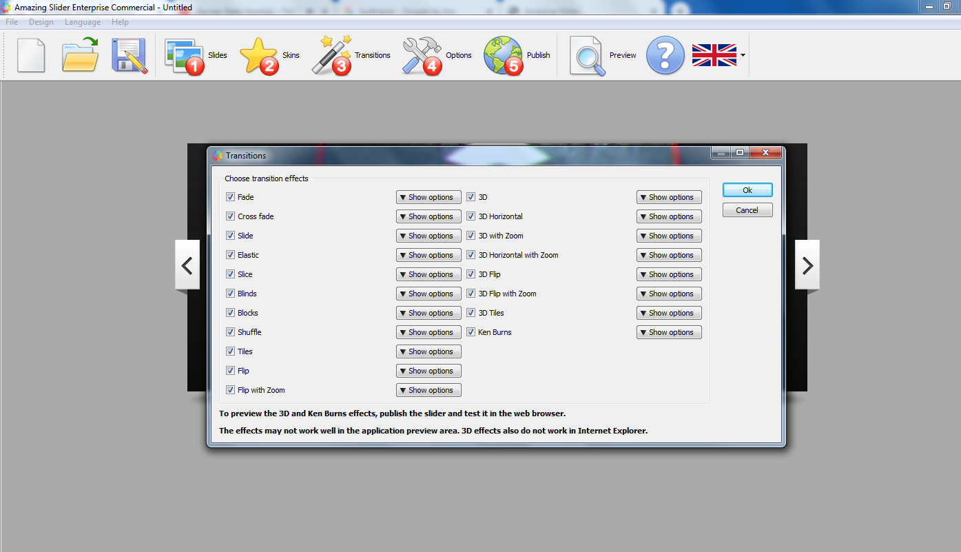
Task: Open step 4 Options tools icon
Action: (x=422, y=55)
